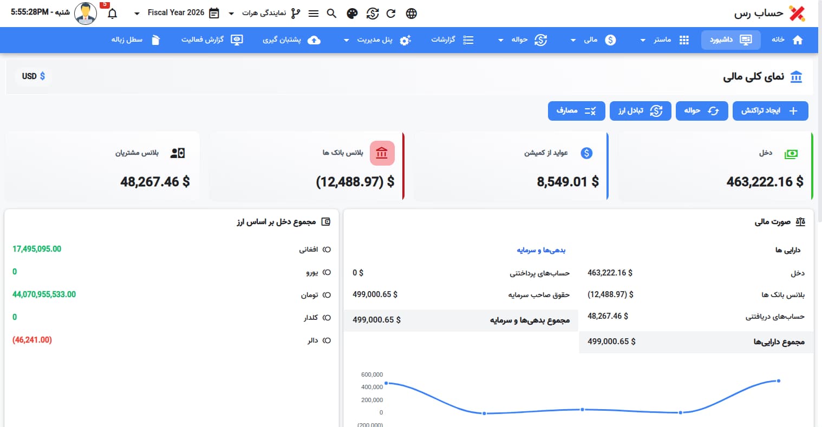822x427 pixels.
Task: Open the user avatar profile picture
Action: tap(86, 14)
